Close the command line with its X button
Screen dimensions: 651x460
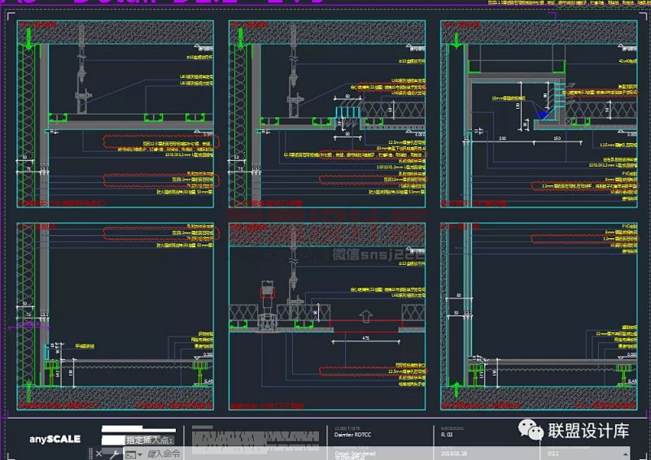pos(99,453)
